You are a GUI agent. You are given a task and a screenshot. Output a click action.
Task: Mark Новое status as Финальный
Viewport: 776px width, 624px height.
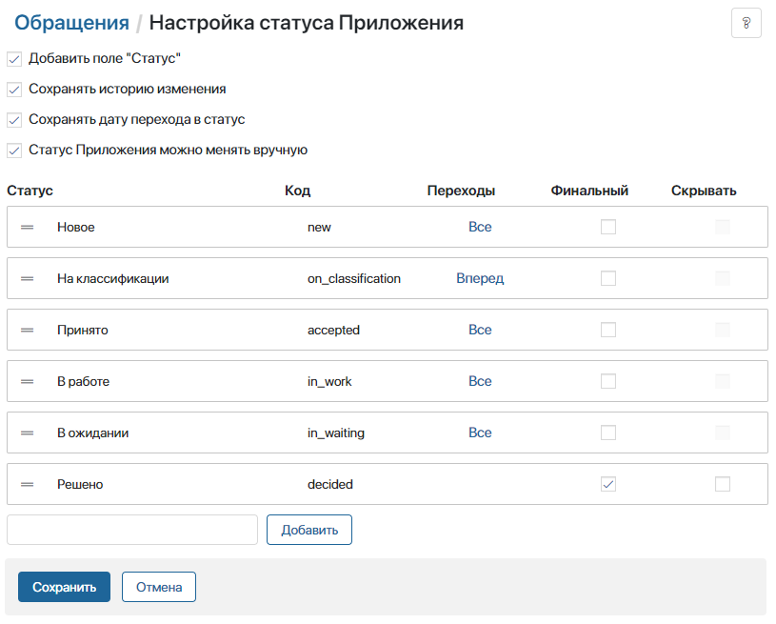(x=608, y=227)
